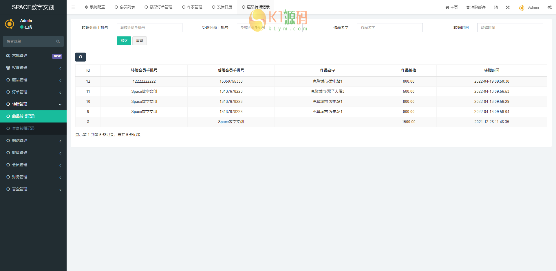Click the green 提交 button
This screenshot has height=271, width=556.
(124, 41)
